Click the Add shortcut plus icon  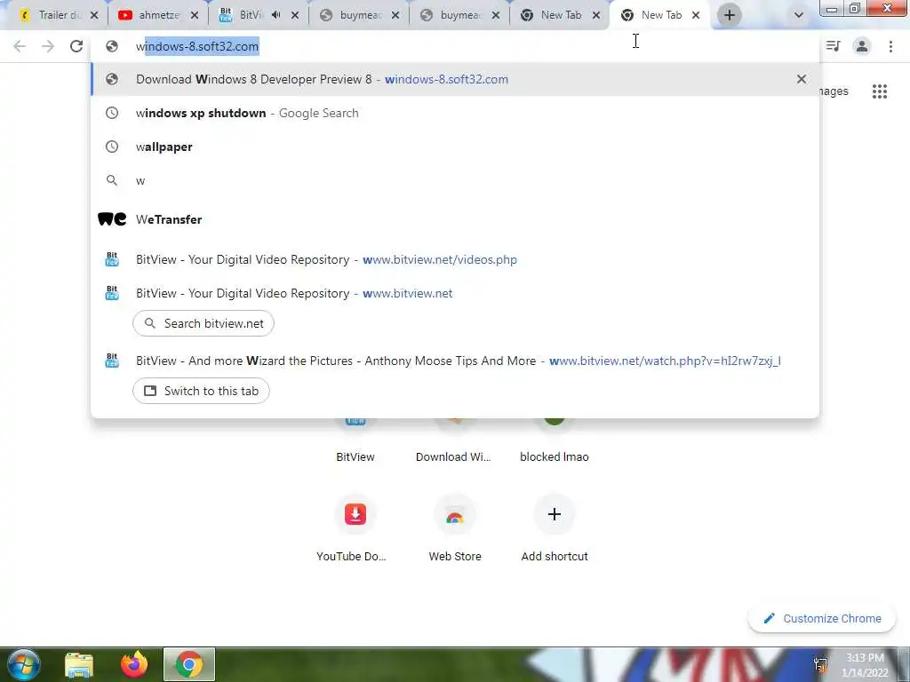(555, 514)
